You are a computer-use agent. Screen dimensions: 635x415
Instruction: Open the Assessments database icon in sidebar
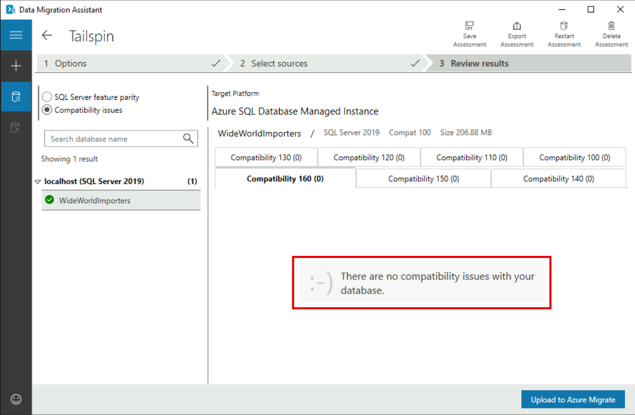click(16, 97)
